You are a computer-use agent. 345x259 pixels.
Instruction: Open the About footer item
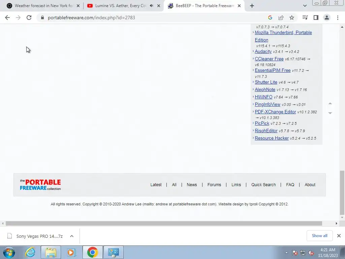310,184
